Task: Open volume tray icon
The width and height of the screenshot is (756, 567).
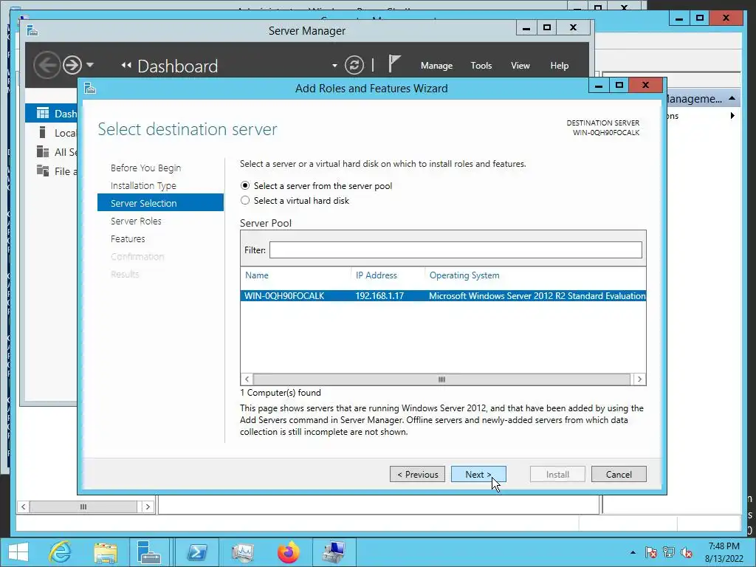Action: (686, 552)
